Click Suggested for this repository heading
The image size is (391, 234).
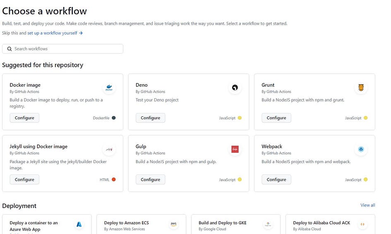point(43,65)
